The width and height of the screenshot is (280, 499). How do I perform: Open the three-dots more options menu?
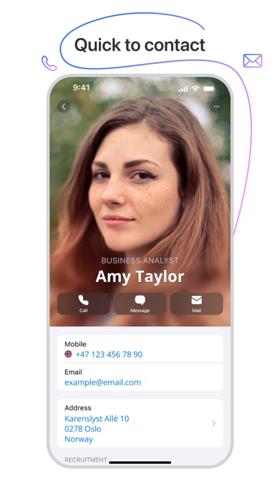click(216, 106)
